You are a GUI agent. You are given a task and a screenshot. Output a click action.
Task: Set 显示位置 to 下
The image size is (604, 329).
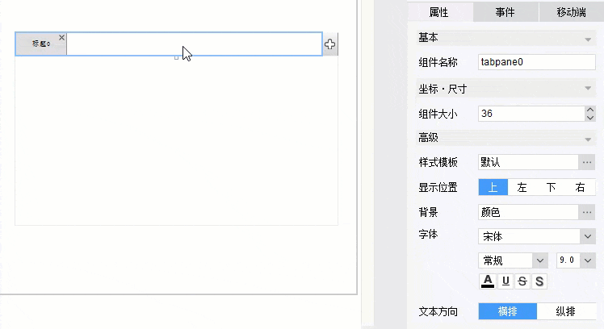551,187
